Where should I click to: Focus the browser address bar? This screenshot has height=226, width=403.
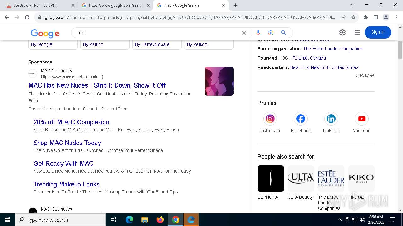[190, 17]
